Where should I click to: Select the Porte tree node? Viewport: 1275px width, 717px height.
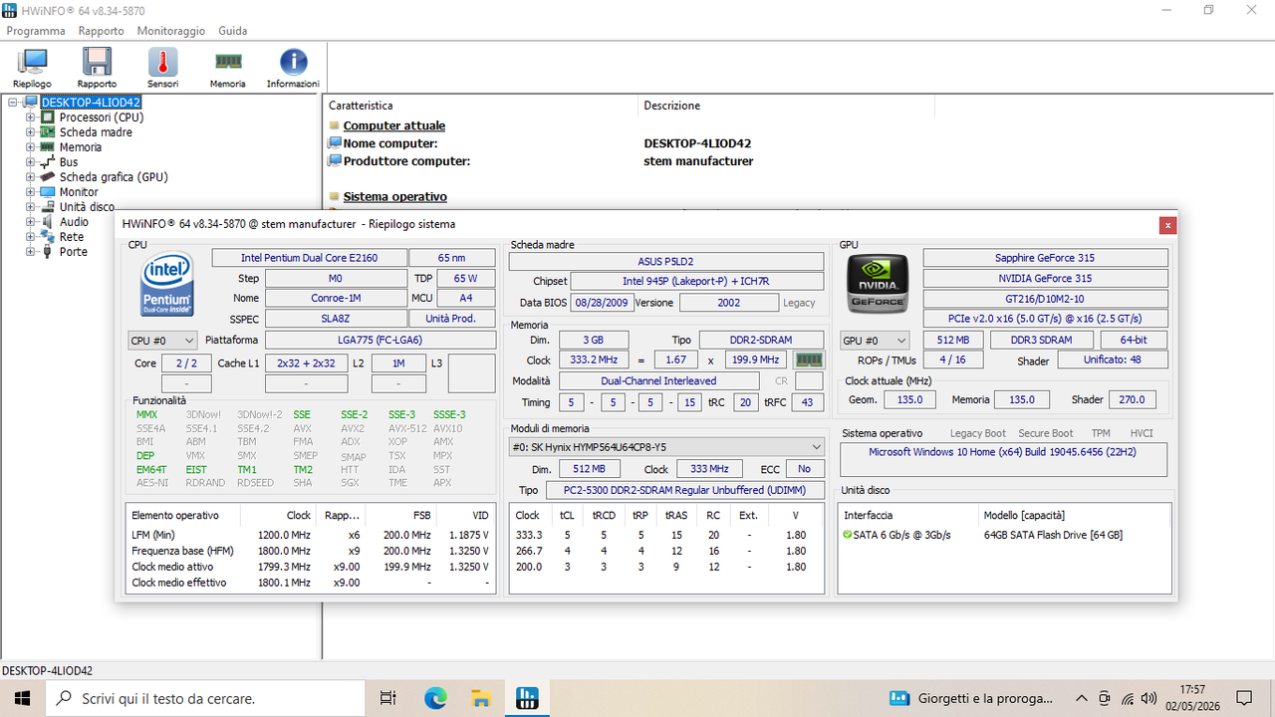point(74,252)
